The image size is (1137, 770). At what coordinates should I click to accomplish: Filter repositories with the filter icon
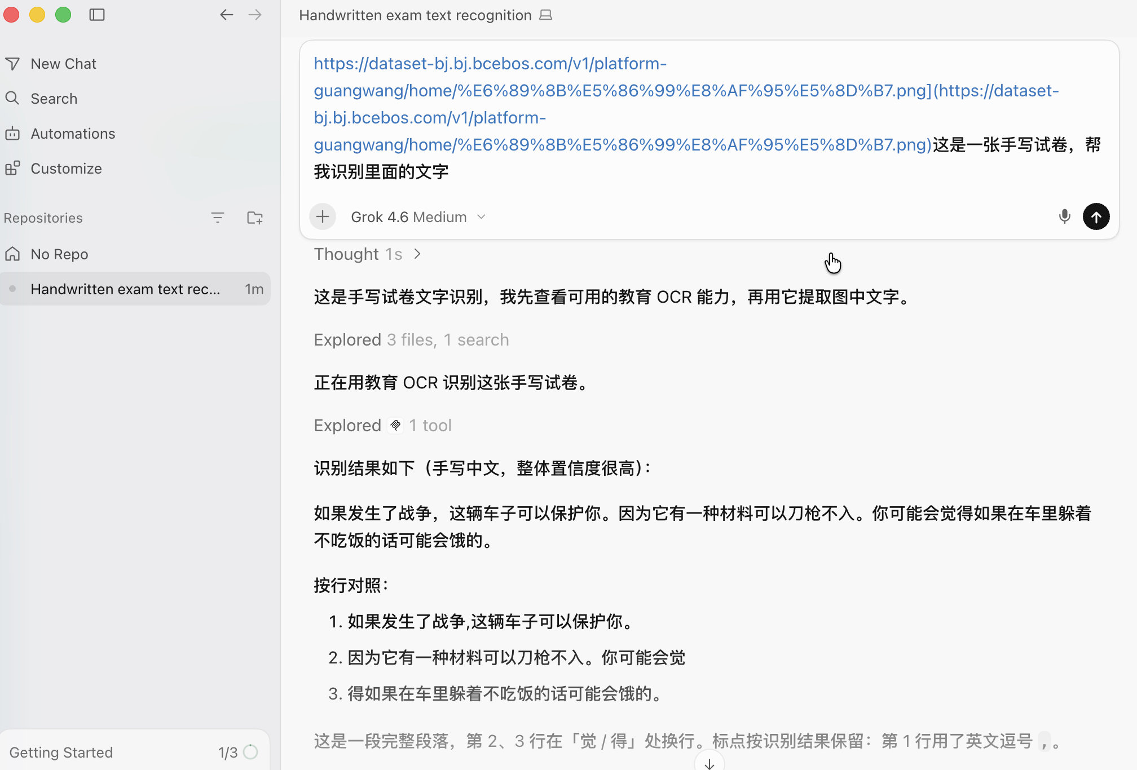[218, 218]
